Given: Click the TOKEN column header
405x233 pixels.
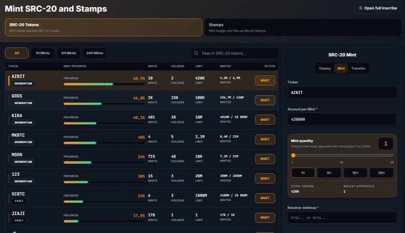Looking at the screenshot, I should tap(13, 66).
